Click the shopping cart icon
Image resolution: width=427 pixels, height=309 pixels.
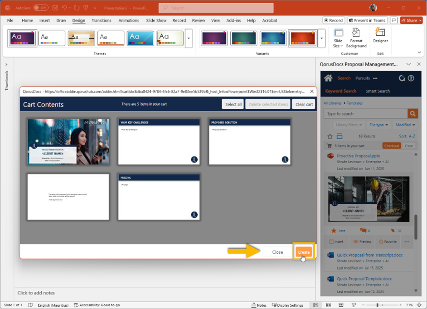click(329, 145)
